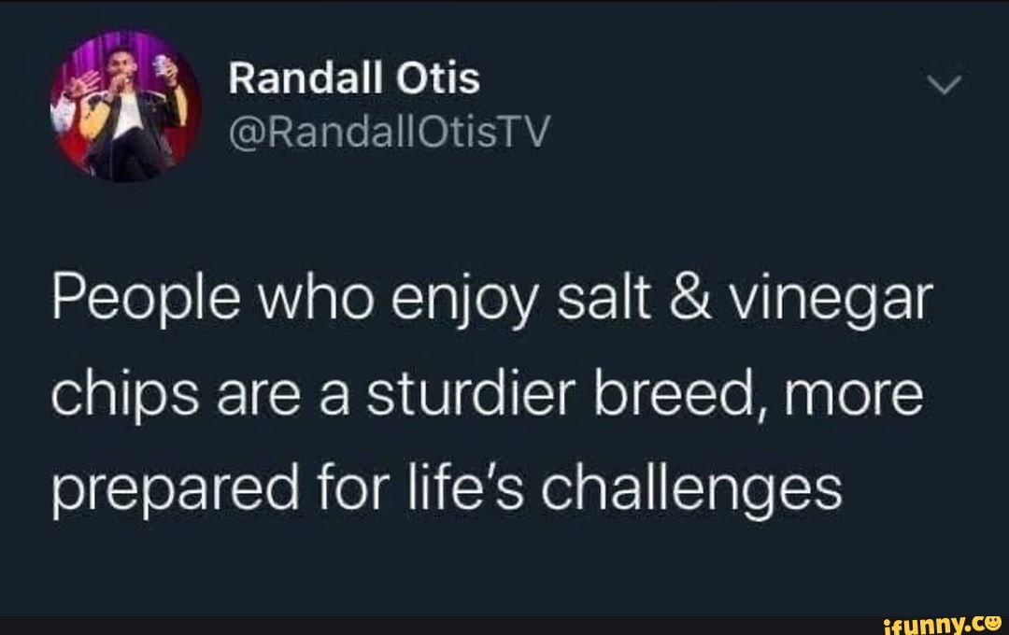
Task: Select the tweet body text
Action: tap(486, 390)
